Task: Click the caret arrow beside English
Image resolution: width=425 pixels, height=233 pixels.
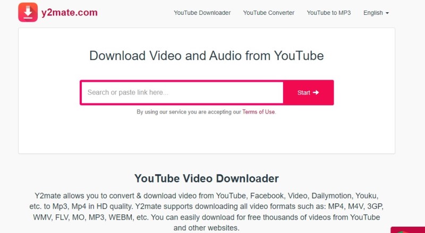Action: pos(387,13)
